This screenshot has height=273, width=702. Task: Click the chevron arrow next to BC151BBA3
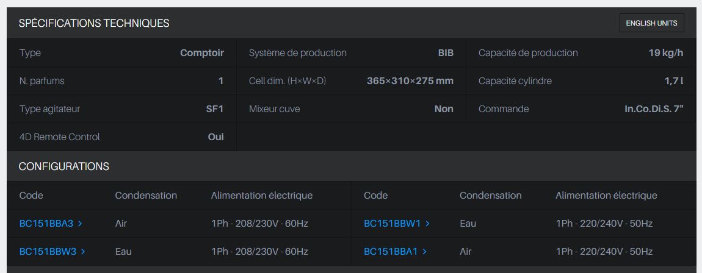81,224
